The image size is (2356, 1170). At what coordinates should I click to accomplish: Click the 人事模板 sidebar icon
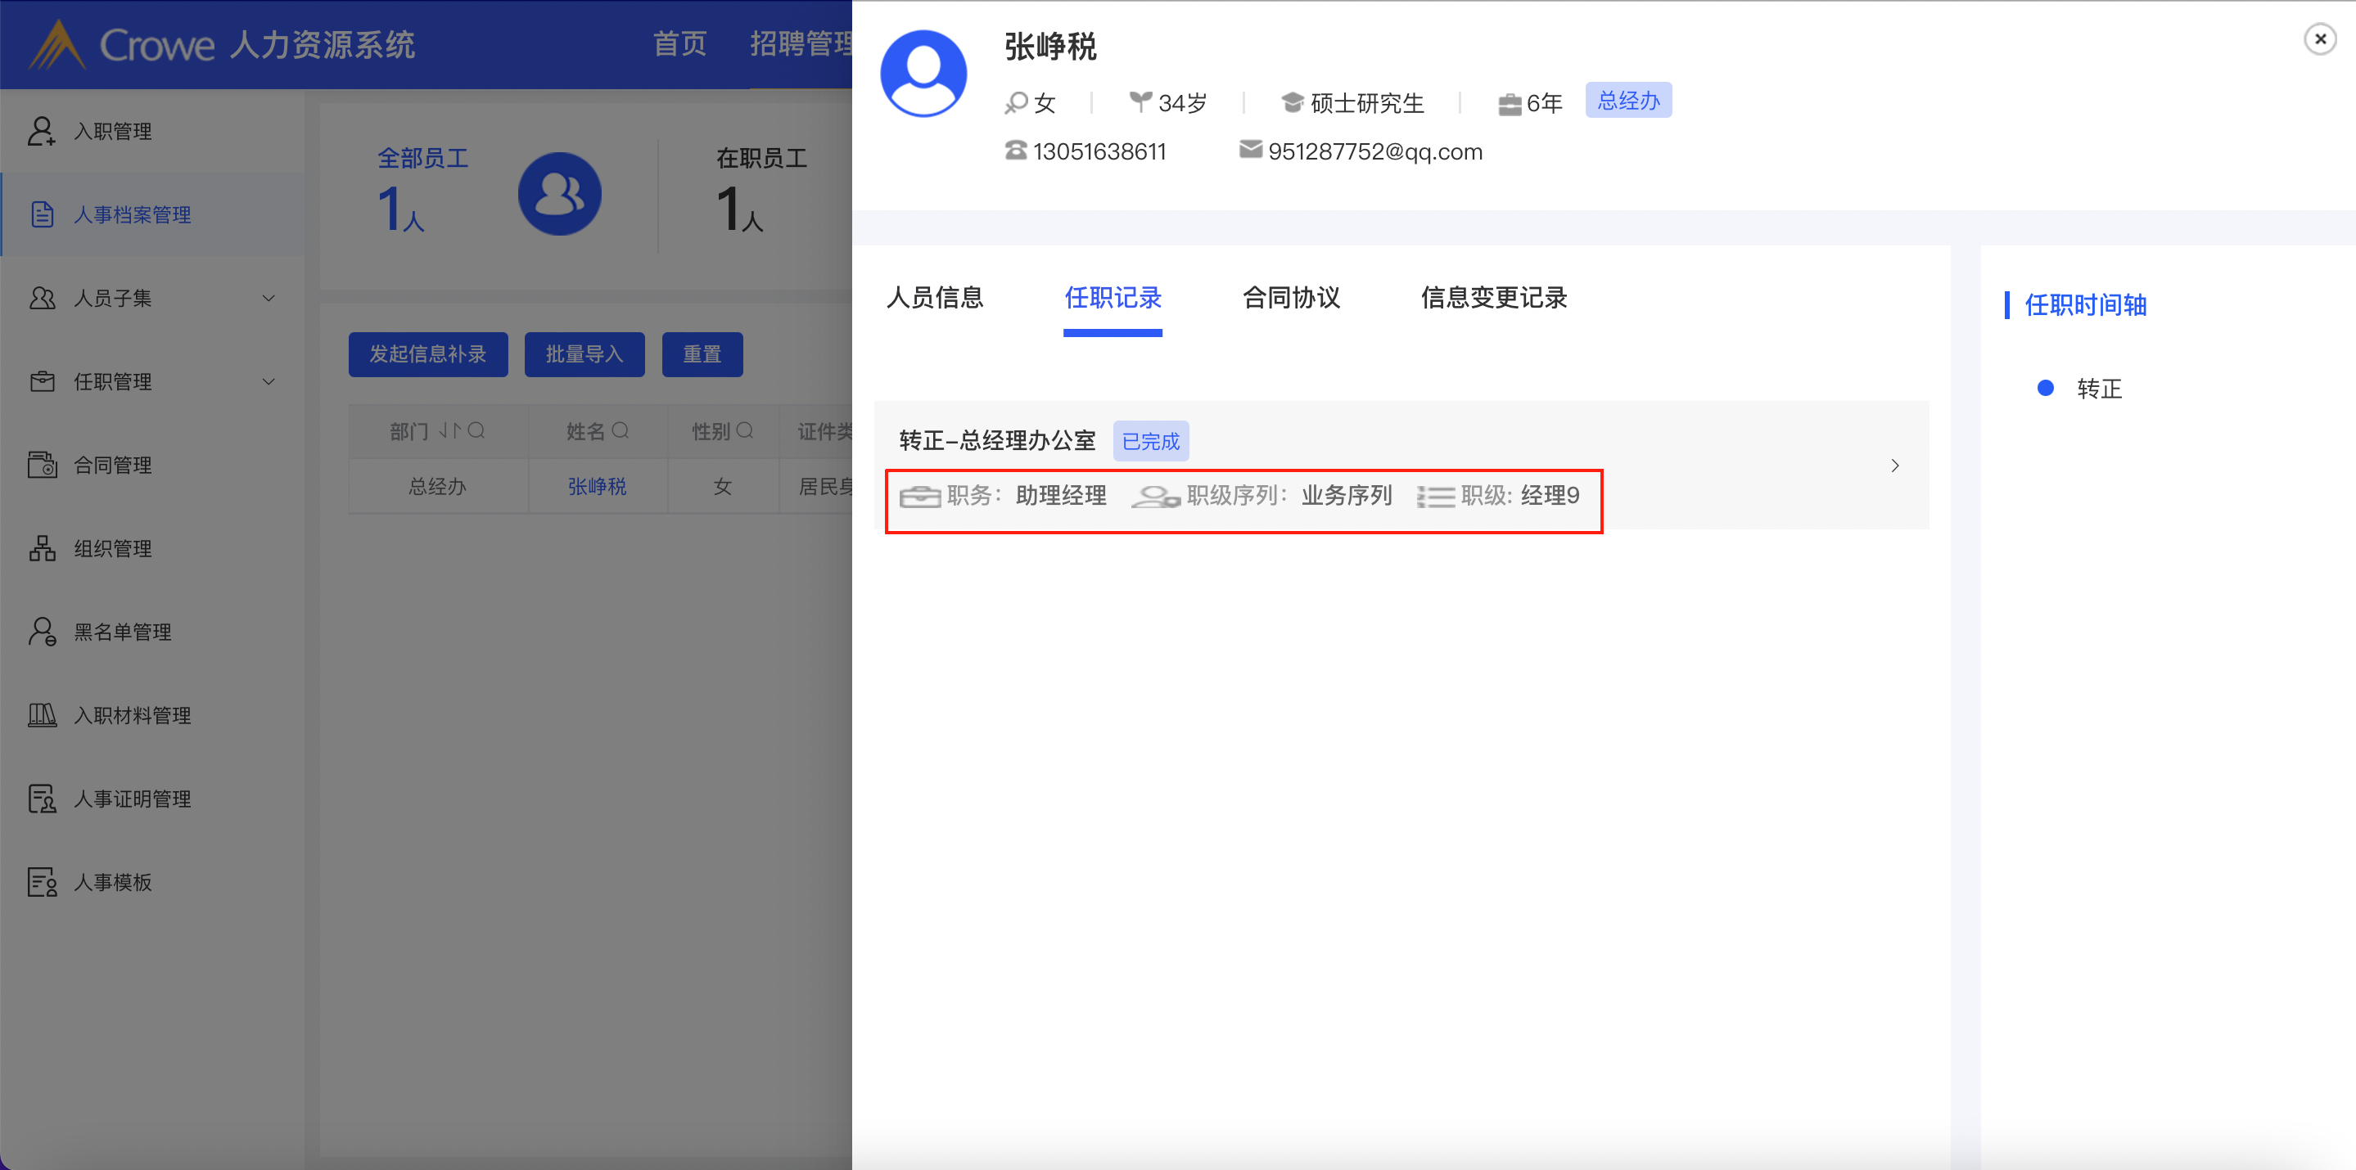(x=41, y=882)
